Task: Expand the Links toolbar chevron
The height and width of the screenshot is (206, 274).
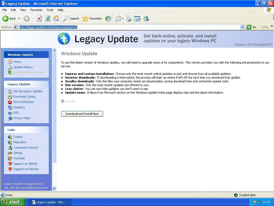Action: tap(272, 26)
